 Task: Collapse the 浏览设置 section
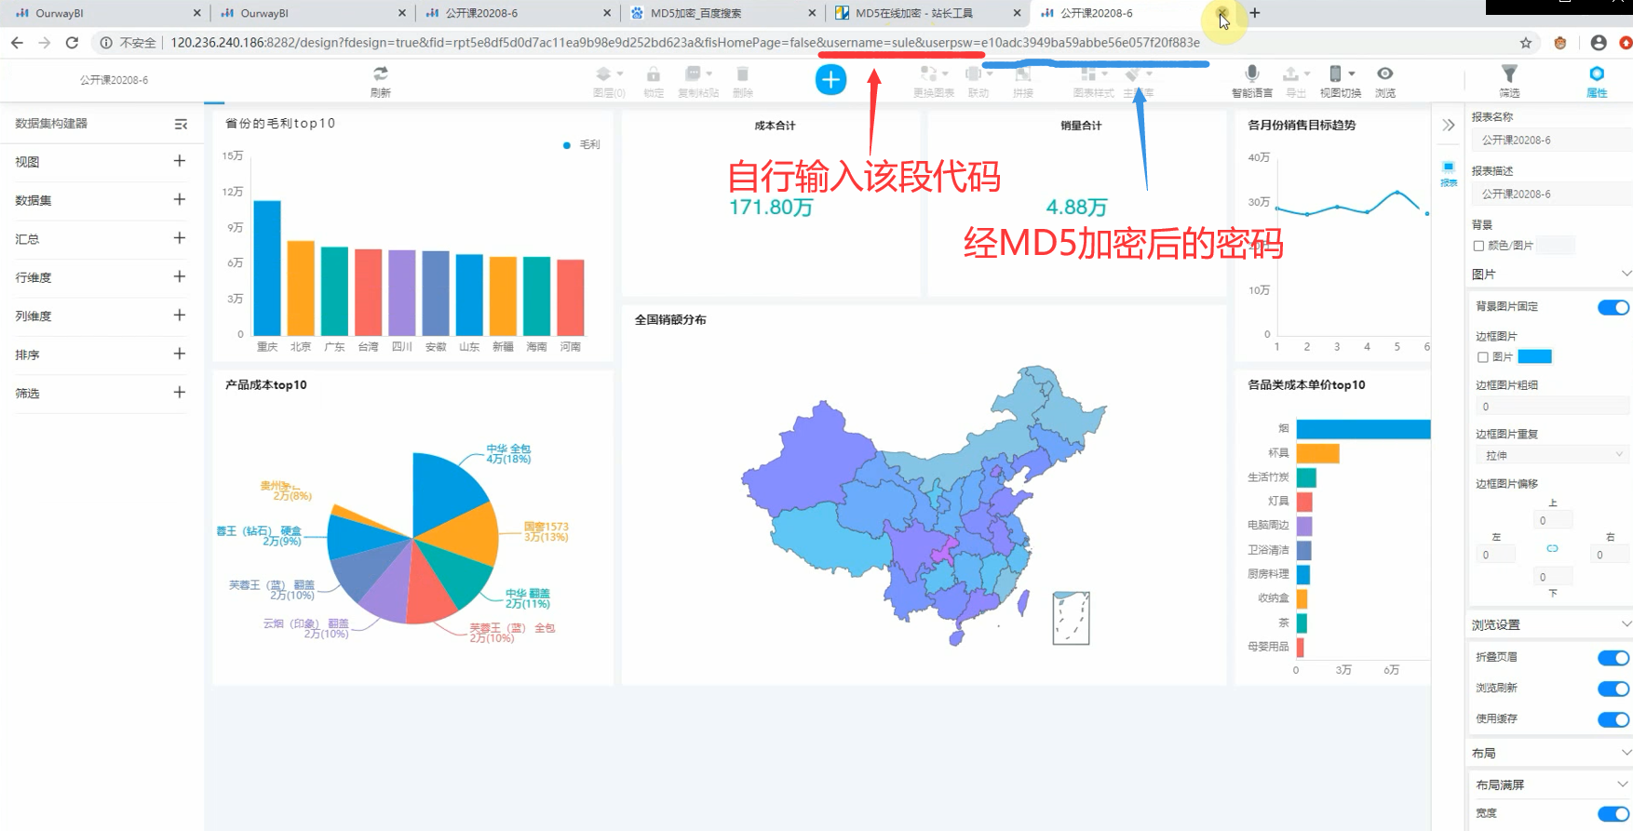1626,624
